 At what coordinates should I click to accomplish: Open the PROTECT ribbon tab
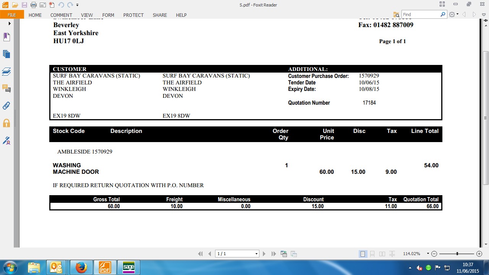[133, 15]
